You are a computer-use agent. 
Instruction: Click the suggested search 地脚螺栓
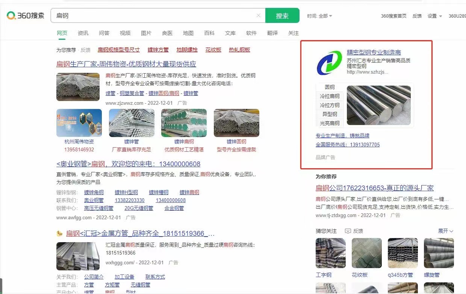point(187,50)
